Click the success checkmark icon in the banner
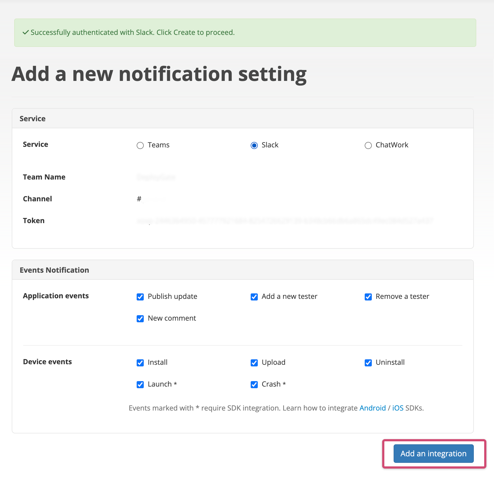Image resolution: width=494 pixels, height=480 pixels. [25, 32]
